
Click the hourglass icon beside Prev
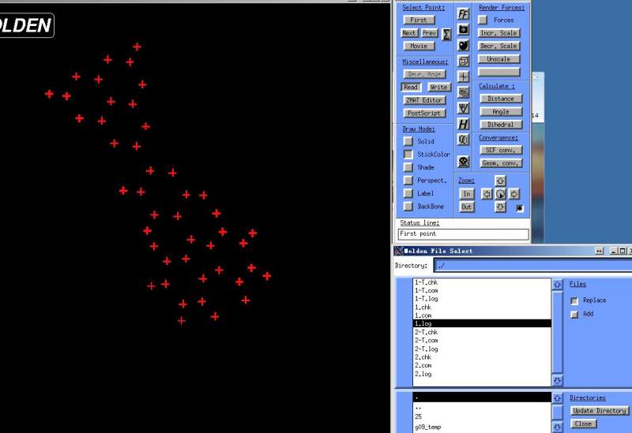(446, 34)
